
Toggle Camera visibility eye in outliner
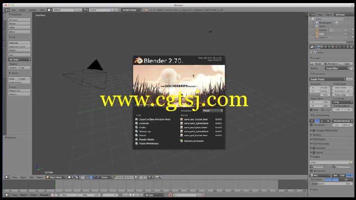[x=346, y=30]
